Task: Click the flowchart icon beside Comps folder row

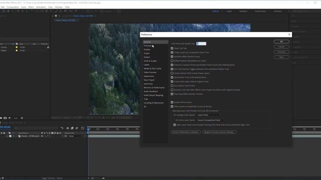Action: tap(48, 47)
